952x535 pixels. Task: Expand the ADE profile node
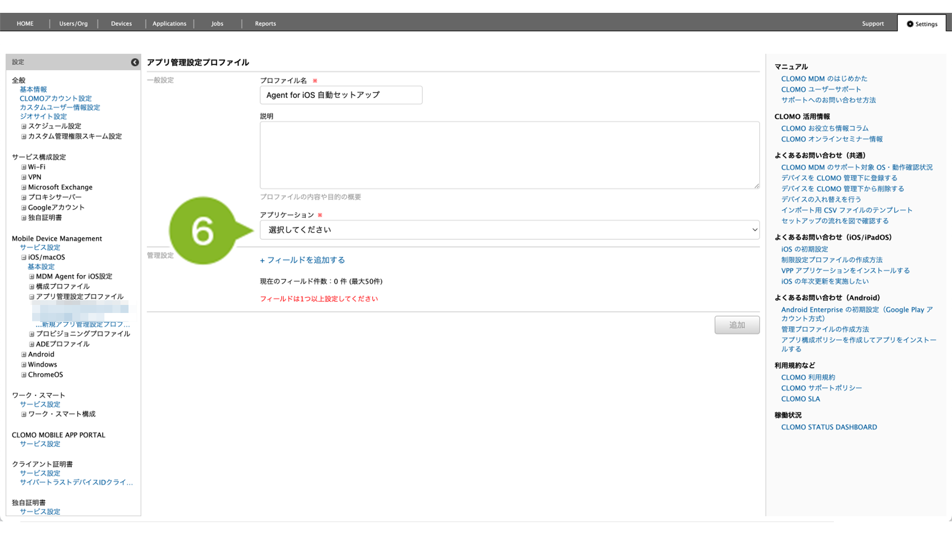click(32, 344)
